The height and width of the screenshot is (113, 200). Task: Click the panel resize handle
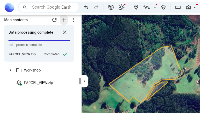[x=80, y=81]
